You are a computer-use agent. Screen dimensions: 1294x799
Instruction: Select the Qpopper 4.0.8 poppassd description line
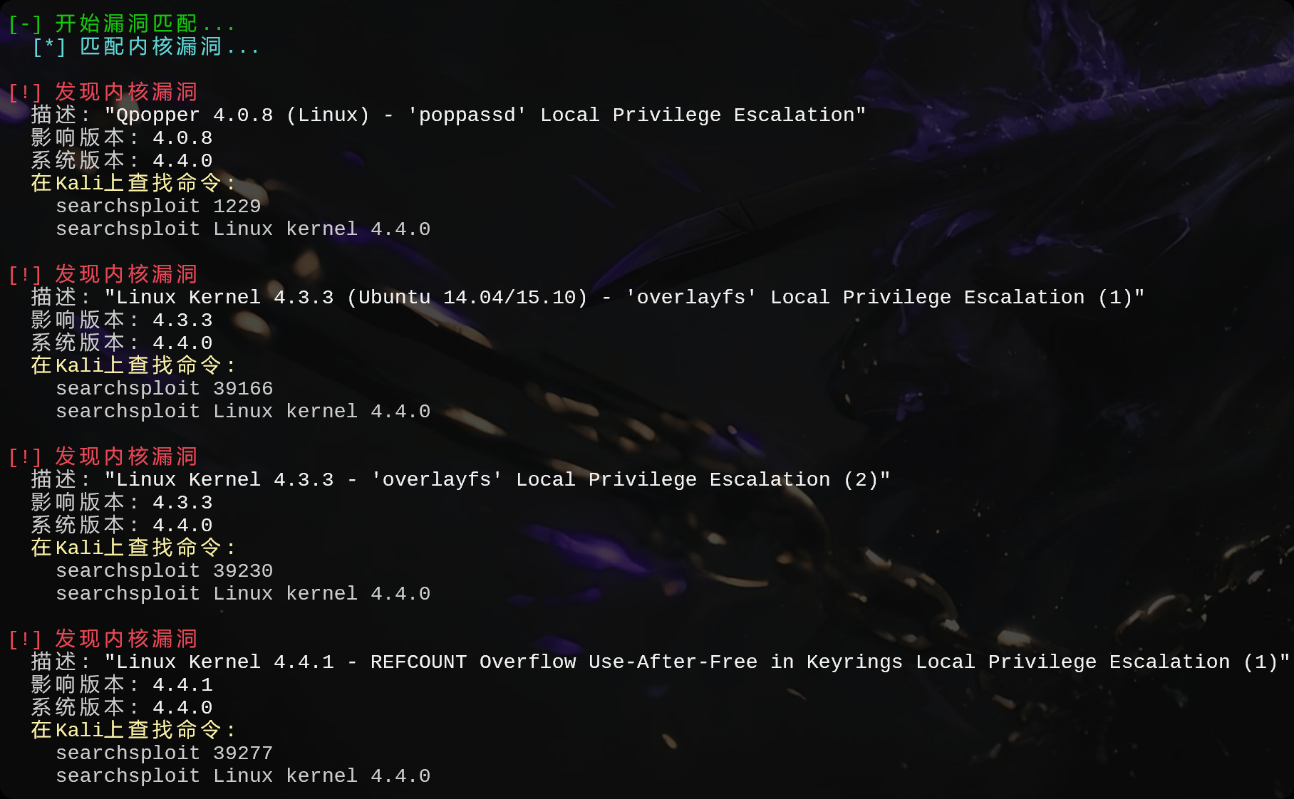click(x=448, y=115)
